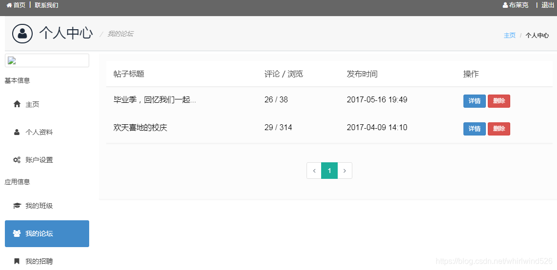Click the 基本信息 section label
The height and width of the screenshot is (270, 557).
point(18,80)
